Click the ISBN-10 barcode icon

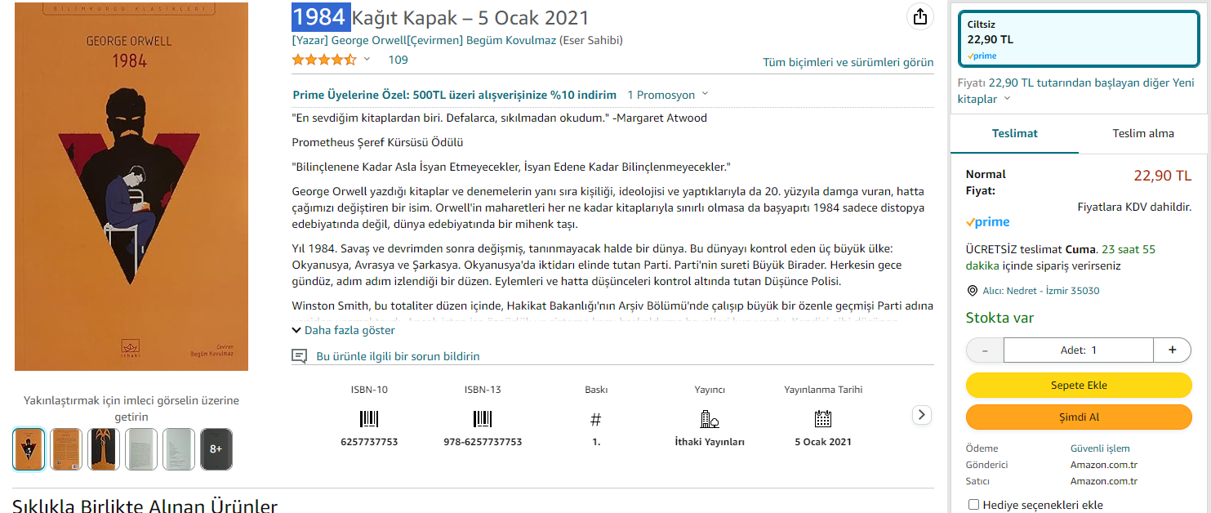point(369,419)
